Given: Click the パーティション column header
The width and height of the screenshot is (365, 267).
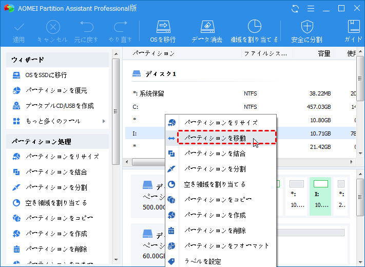Looking at the screenshot, I should point(153,53).
